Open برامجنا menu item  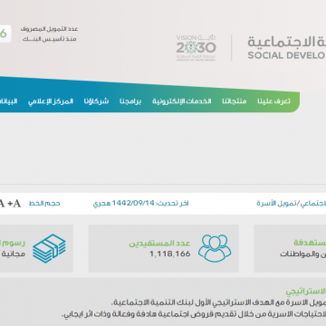click(130, 101)
